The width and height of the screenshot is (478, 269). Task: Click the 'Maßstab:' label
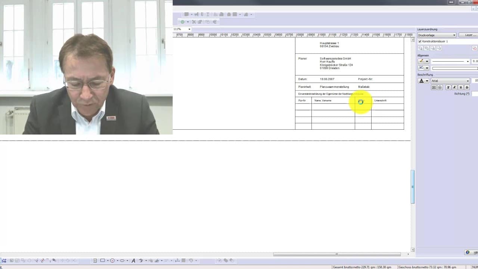point(364,87)
